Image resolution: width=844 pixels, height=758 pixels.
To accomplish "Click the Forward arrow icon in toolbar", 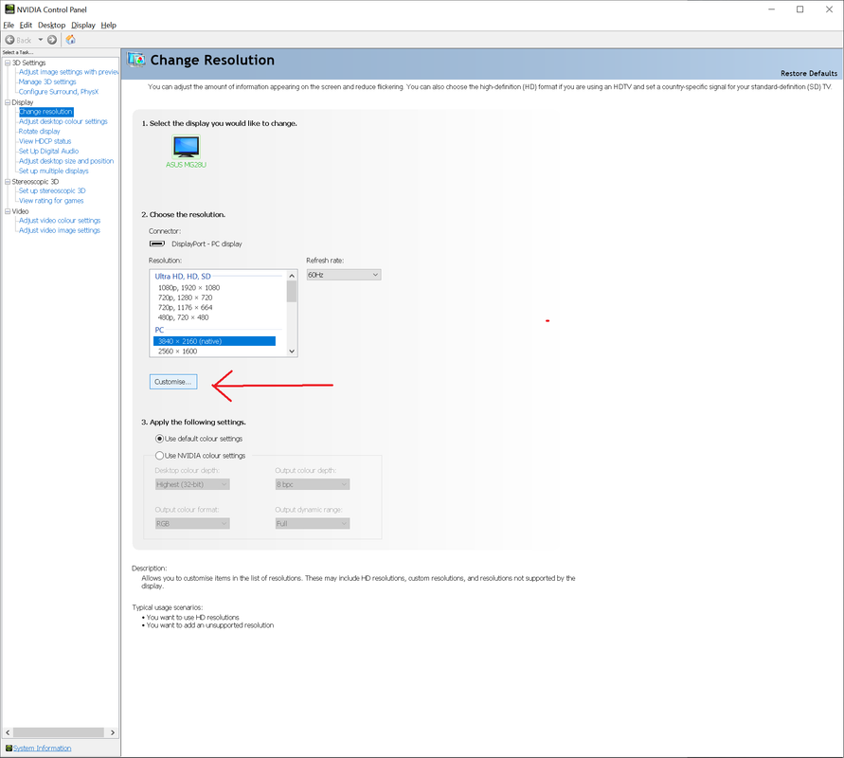I will (52, 40).
